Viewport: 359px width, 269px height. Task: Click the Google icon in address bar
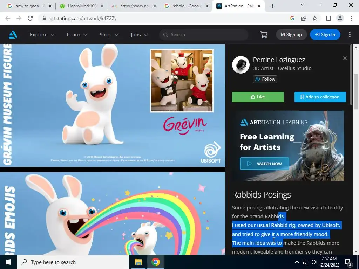(x=292, y=18)
